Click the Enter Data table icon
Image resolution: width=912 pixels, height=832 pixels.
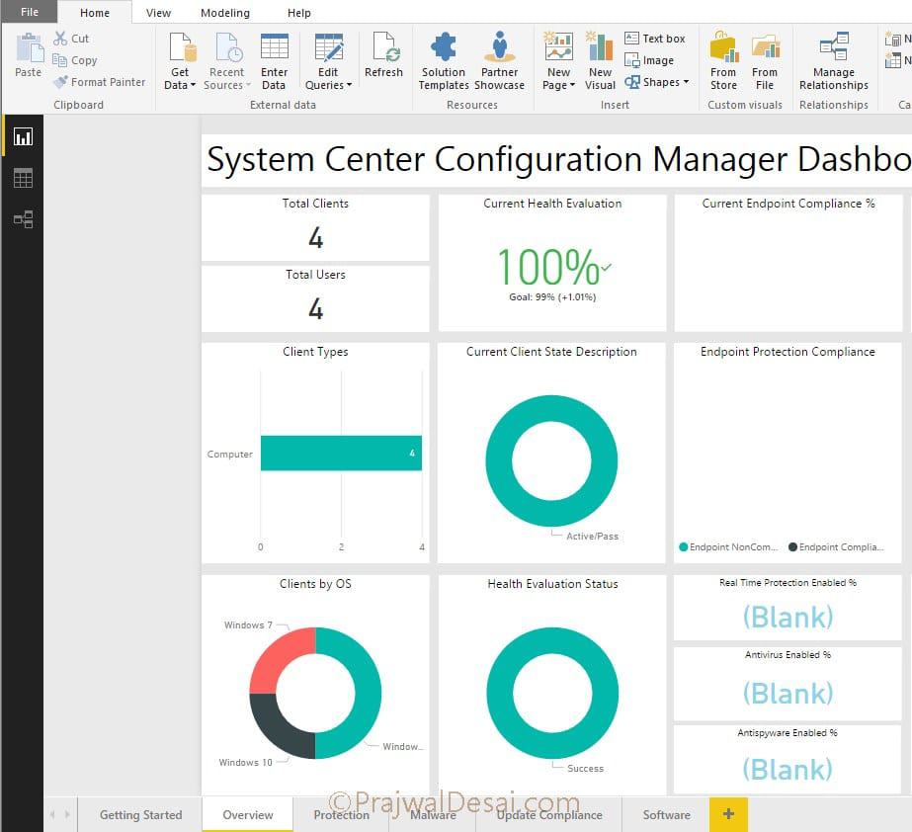point(274,47)
